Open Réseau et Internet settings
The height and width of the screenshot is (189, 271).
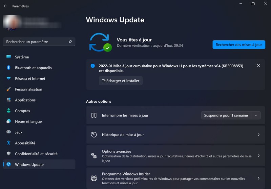click(x=39, y=79)
